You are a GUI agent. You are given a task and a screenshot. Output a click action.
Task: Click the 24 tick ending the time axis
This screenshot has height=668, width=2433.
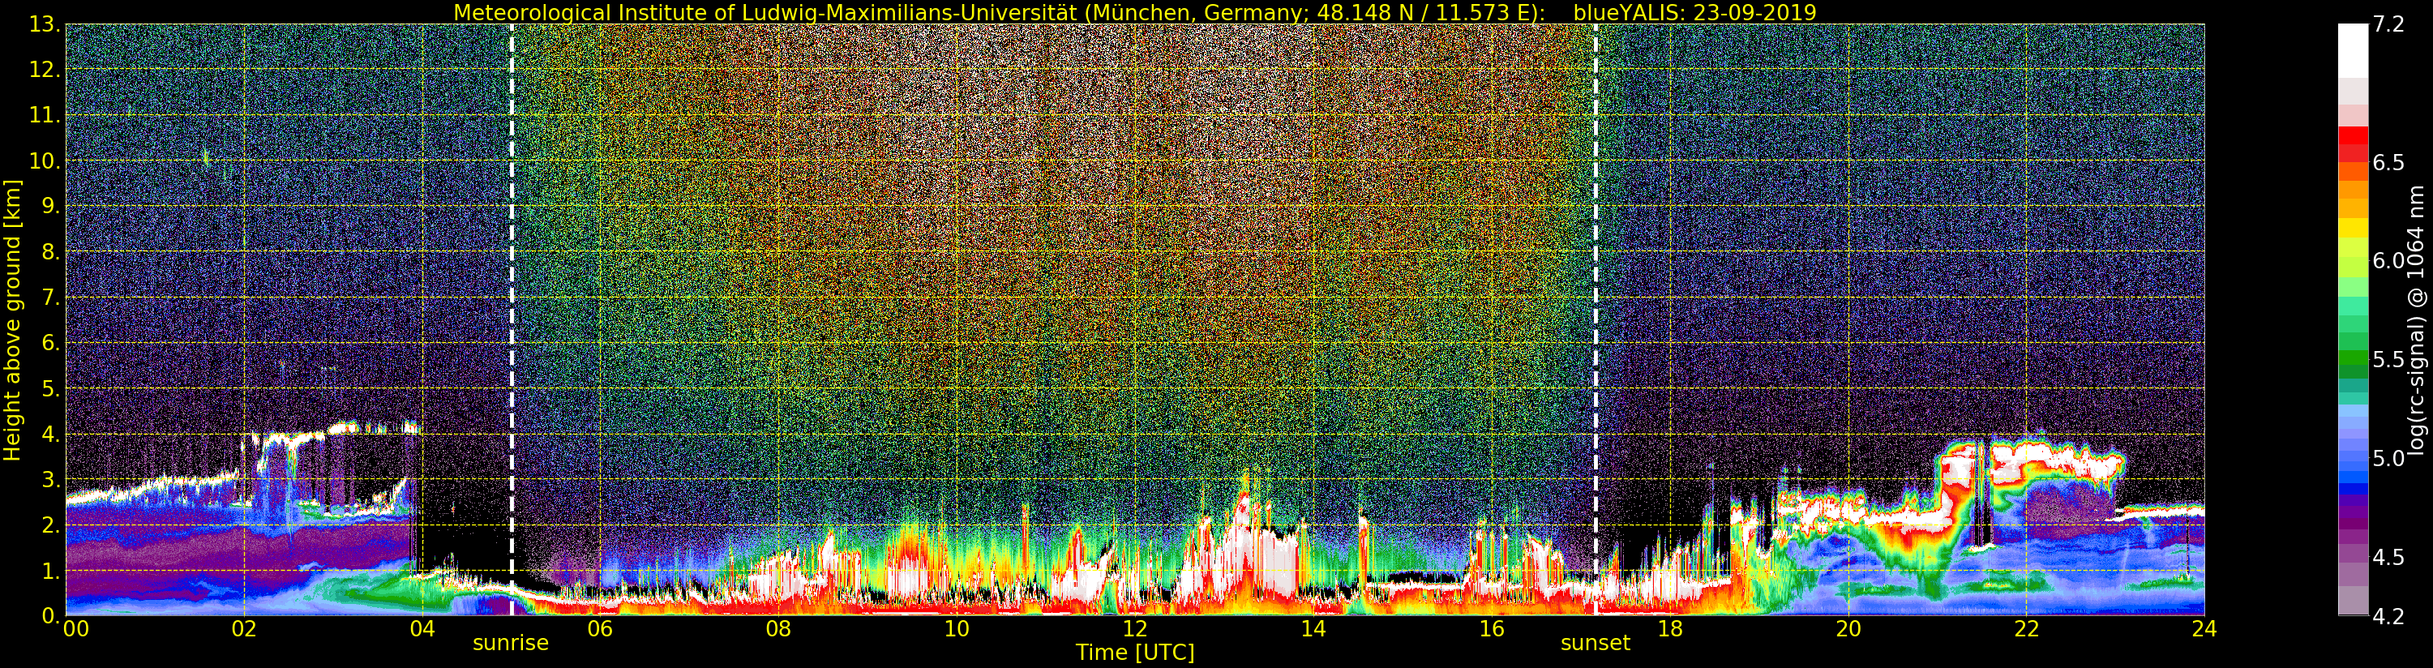tap(2204, 629)
